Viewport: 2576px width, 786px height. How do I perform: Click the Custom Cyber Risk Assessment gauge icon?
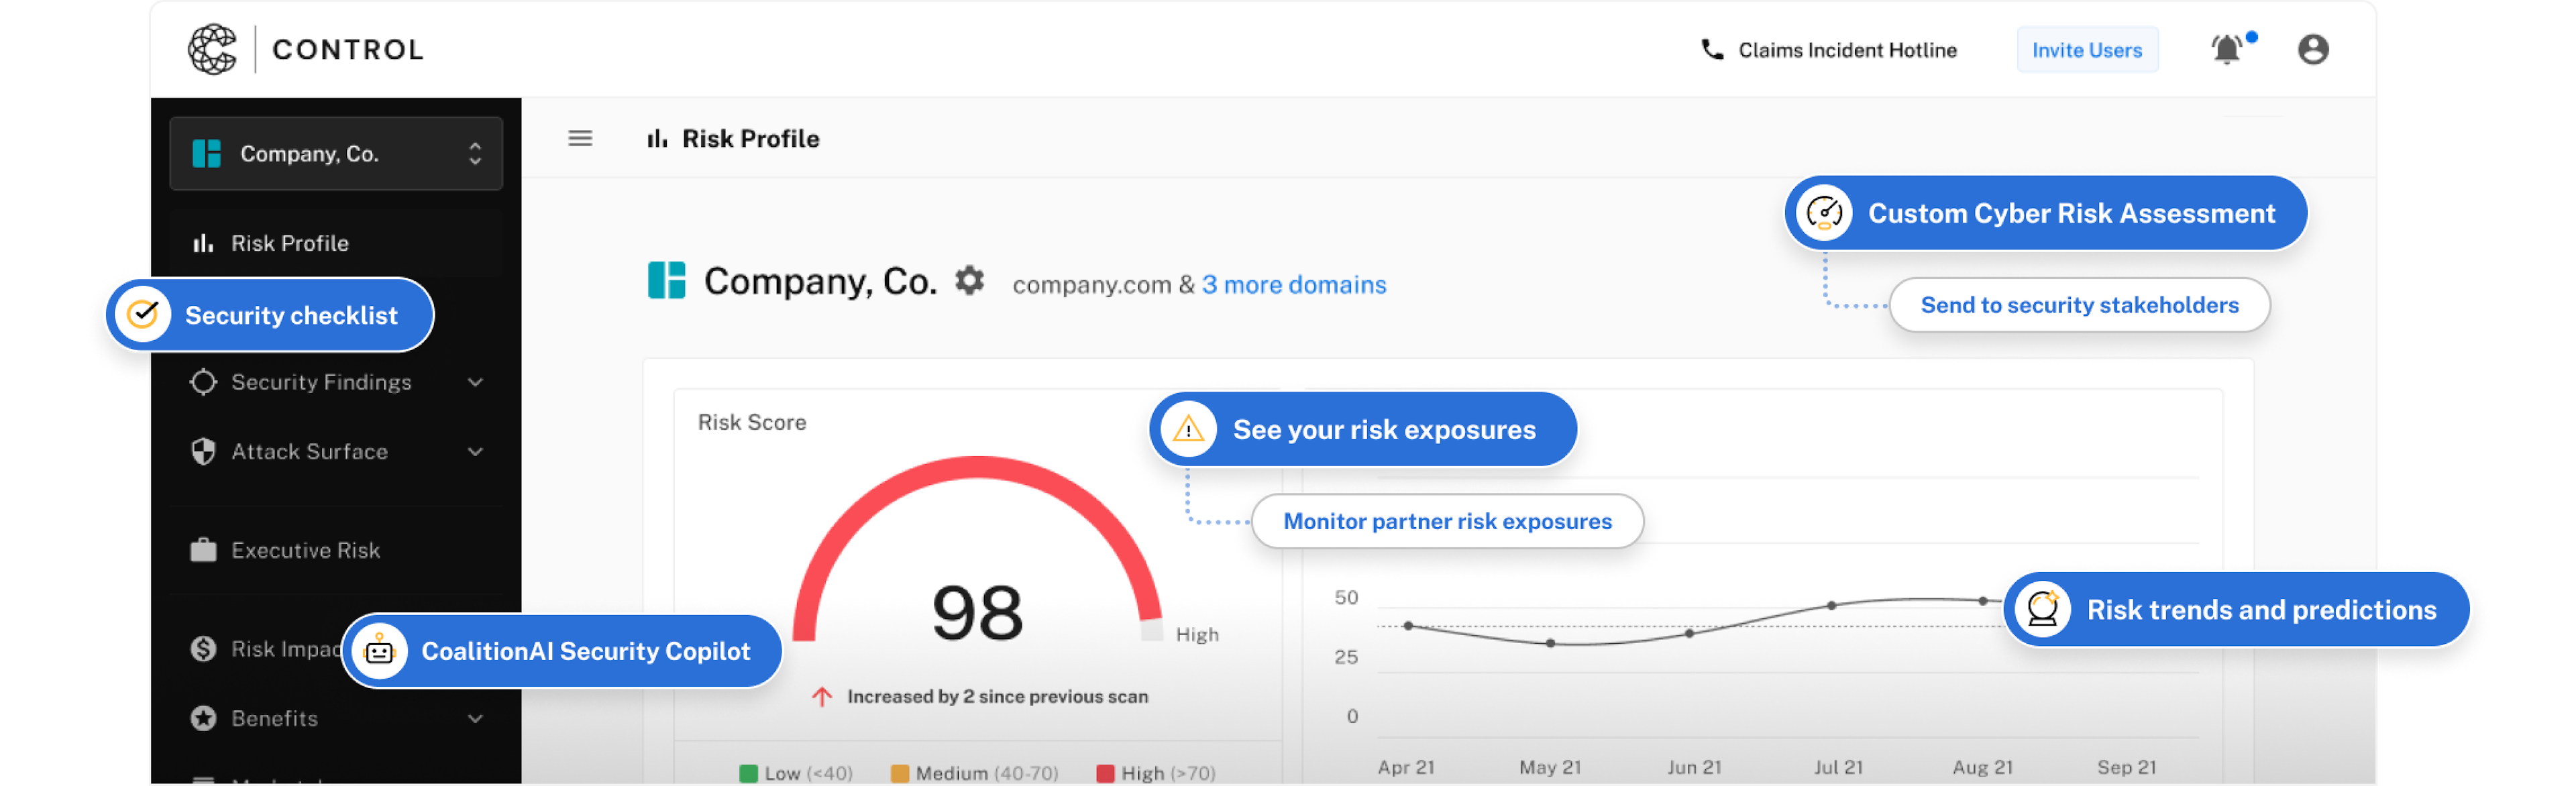pos(1824,213)
